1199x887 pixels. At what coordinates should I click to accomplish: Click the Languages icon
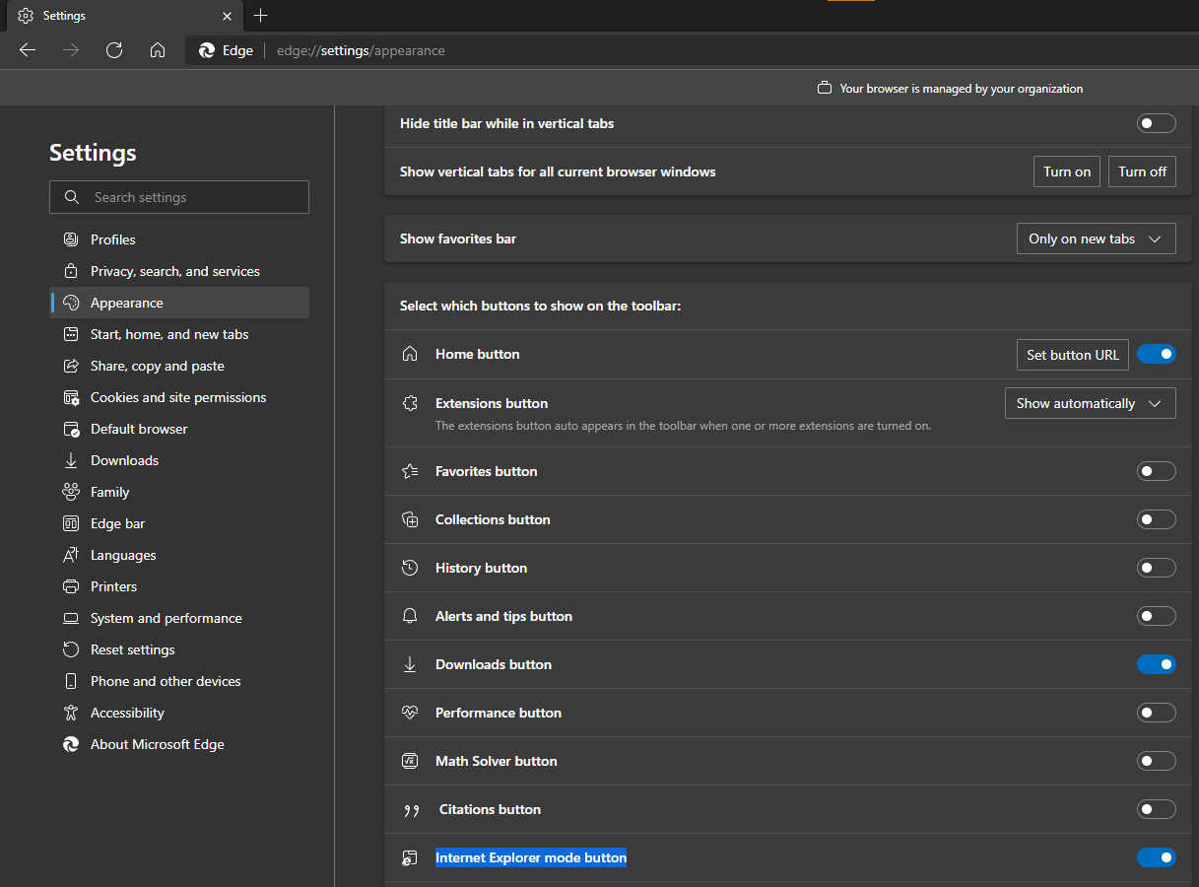71,555
